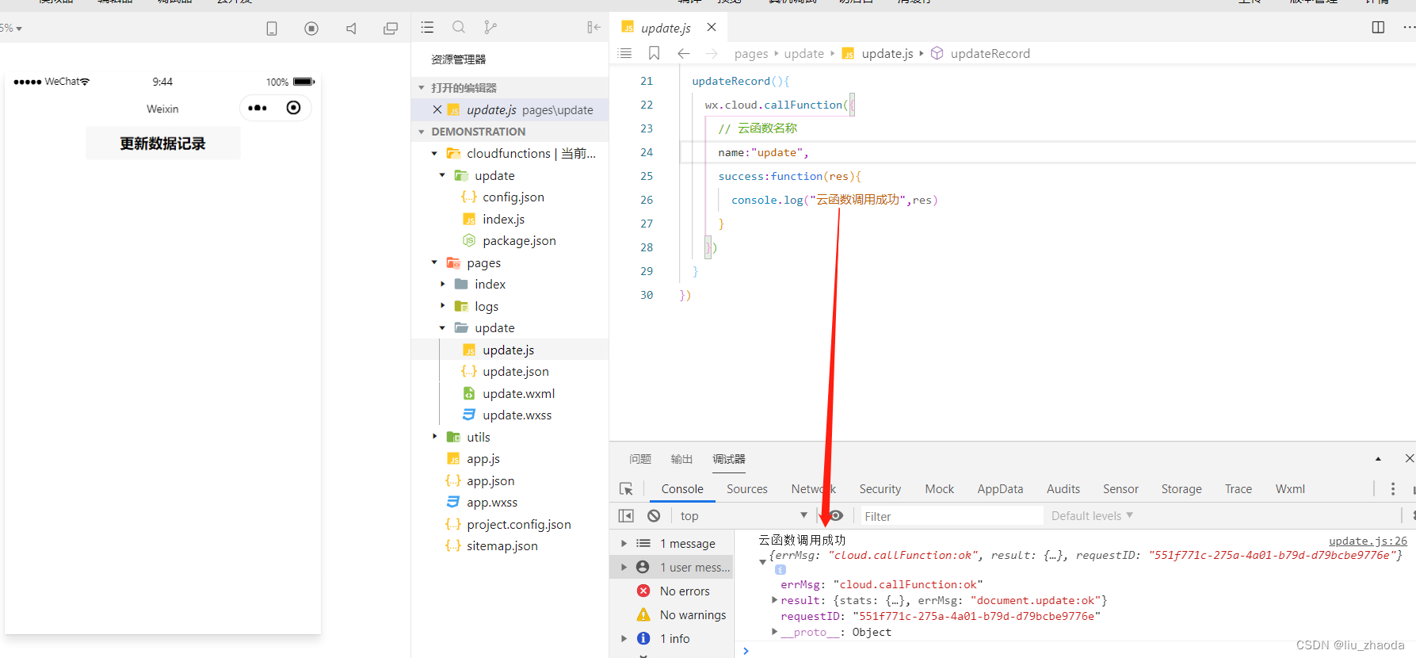Image resolution: width=1416 pixels, height=658 pixels.
Task: Open the search magnifier icon in sidebar
Action: point(459,27)
